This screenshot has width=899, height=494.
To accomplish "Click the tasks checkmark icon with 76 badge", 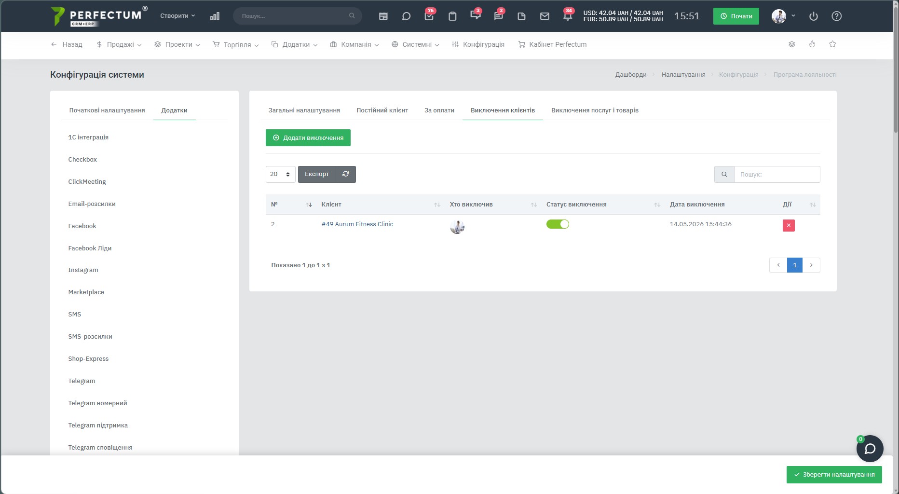I will (429, 16).
